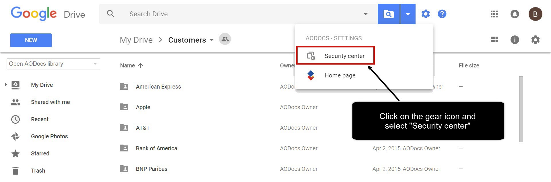Click the Google Photos pinwheel icon
The height and width of the screenshot is (182, 551).
[15, 137]
